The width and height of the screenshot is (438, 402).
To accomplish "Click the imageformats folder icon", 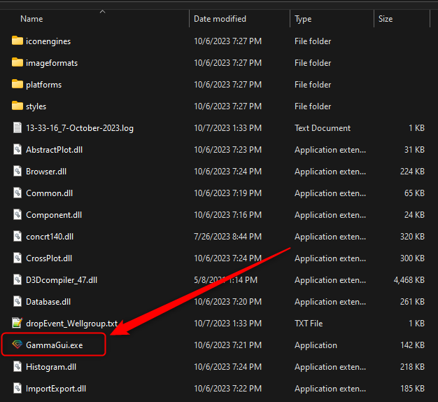I will click(17, 62).
